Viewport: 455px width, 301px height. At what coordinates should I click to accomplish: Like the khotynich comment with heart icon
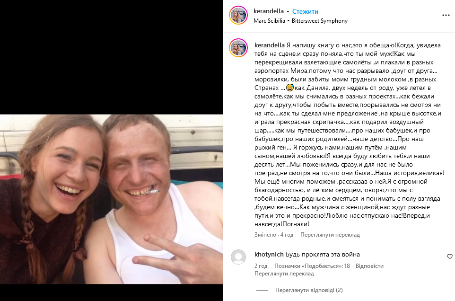pyautogui.click(x=449, y=257)
